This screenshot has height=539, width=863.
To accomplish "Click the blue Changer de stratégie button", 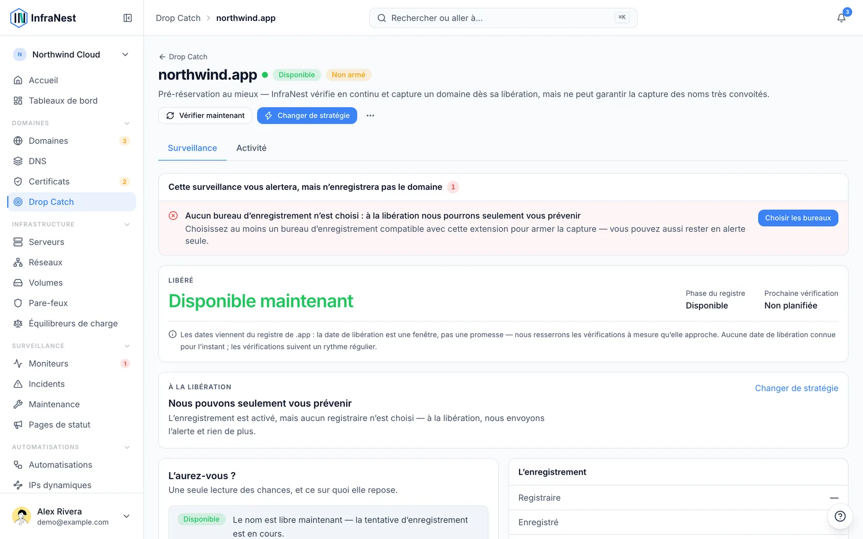I will point(307,115).
